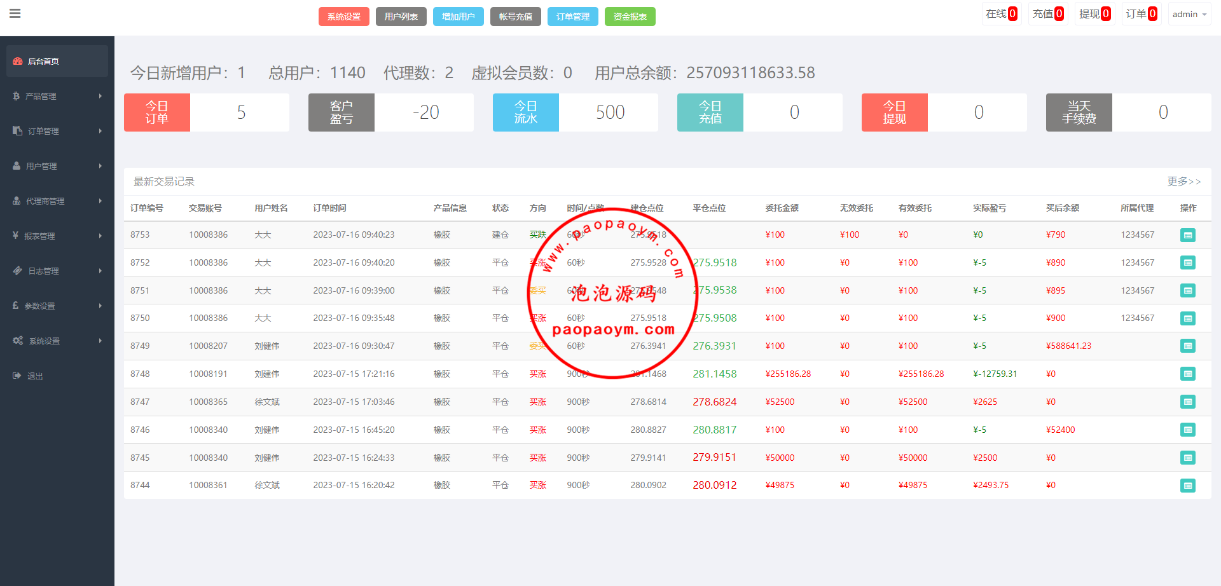This screenshot has height=586, width=1221.
Task: Click the 退出 logout icon
Action: [x=17, y=376]
